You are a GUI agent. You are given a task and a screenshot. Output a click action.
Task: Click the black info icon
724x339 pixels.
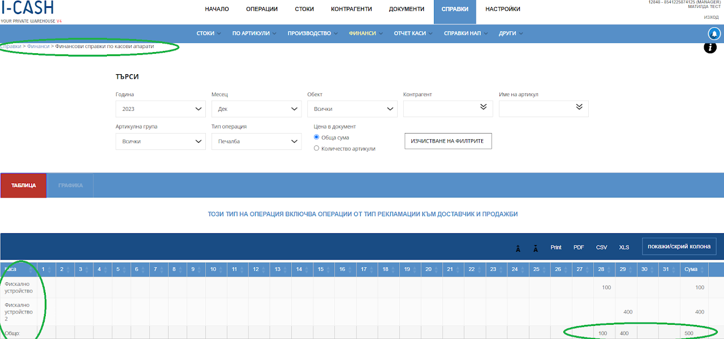(x=710, y=48)
